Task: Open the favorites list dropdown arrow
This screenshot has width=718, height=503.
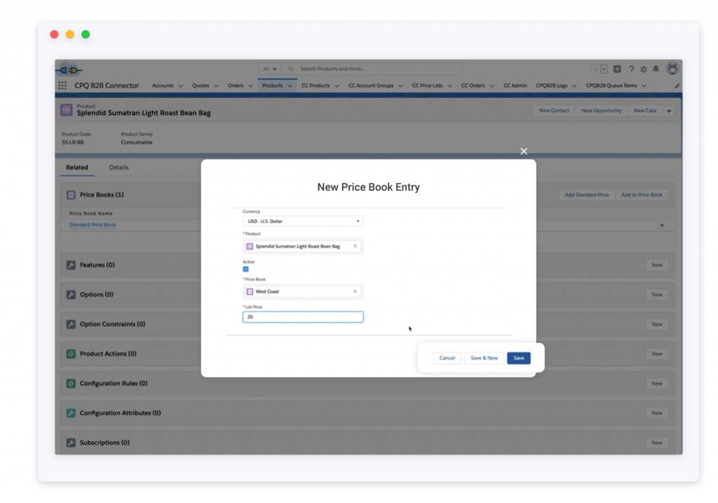Action: 604,69
